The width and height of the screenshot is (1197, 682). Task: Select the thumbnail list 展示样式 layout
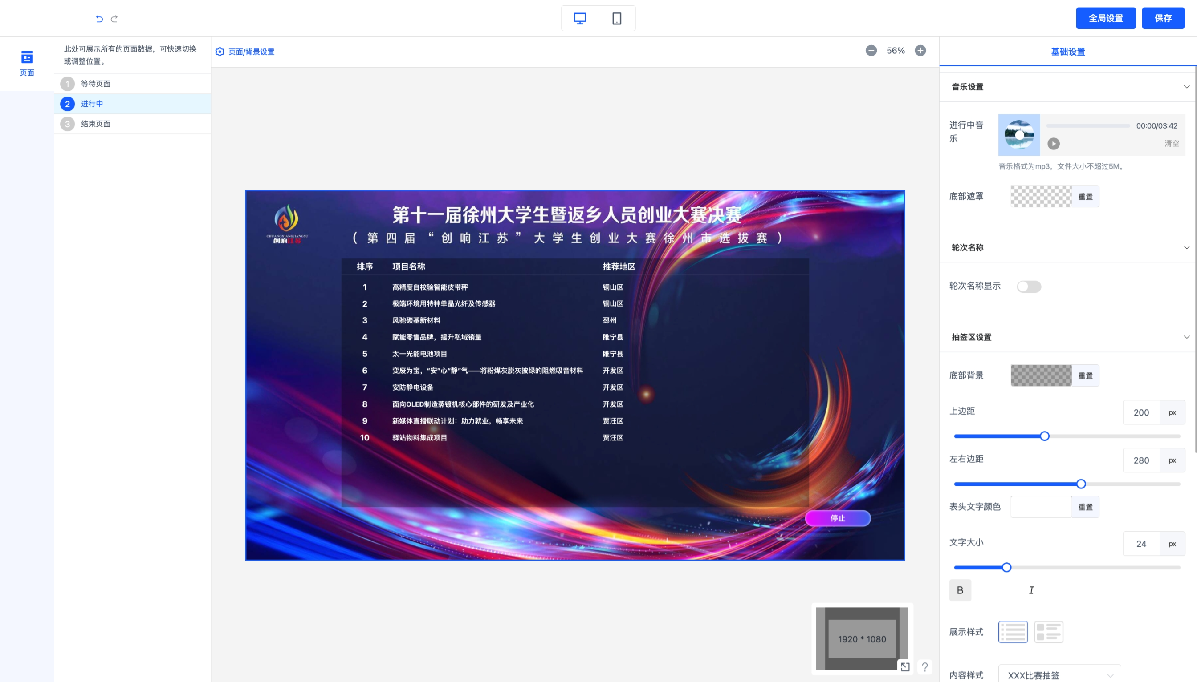tap(1048, 632)
